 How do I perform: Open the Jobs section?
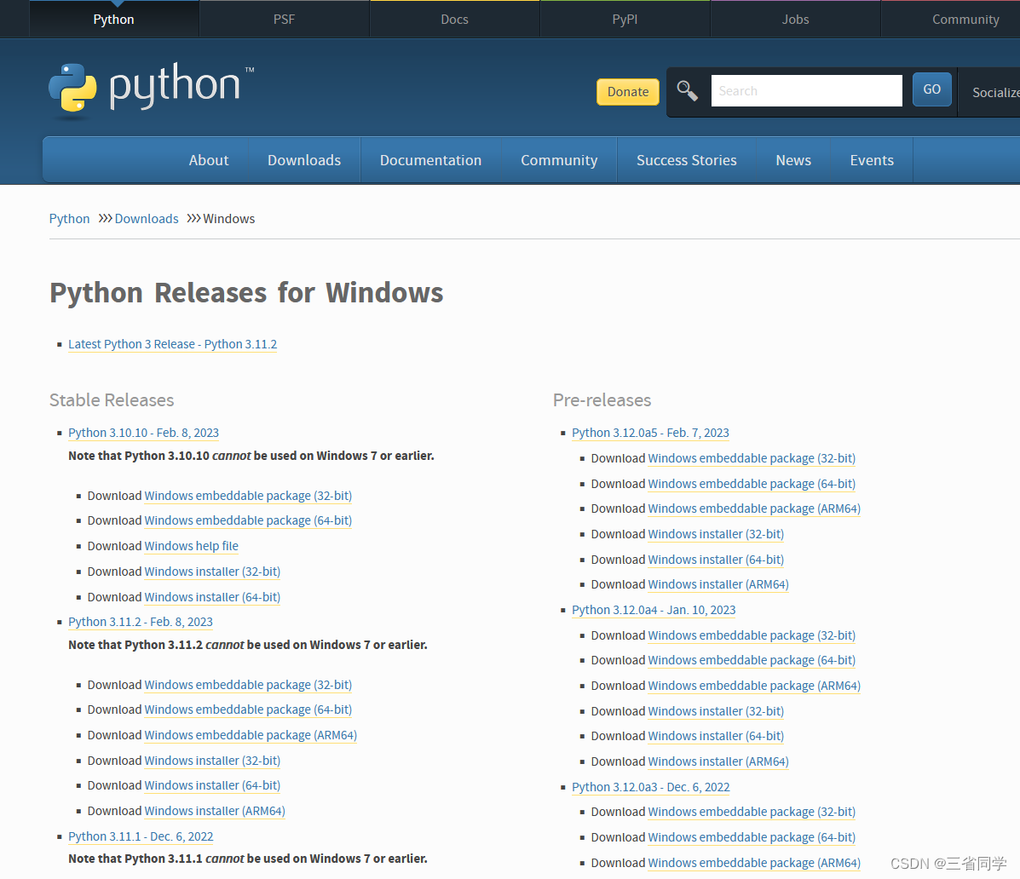pos(794,18)
